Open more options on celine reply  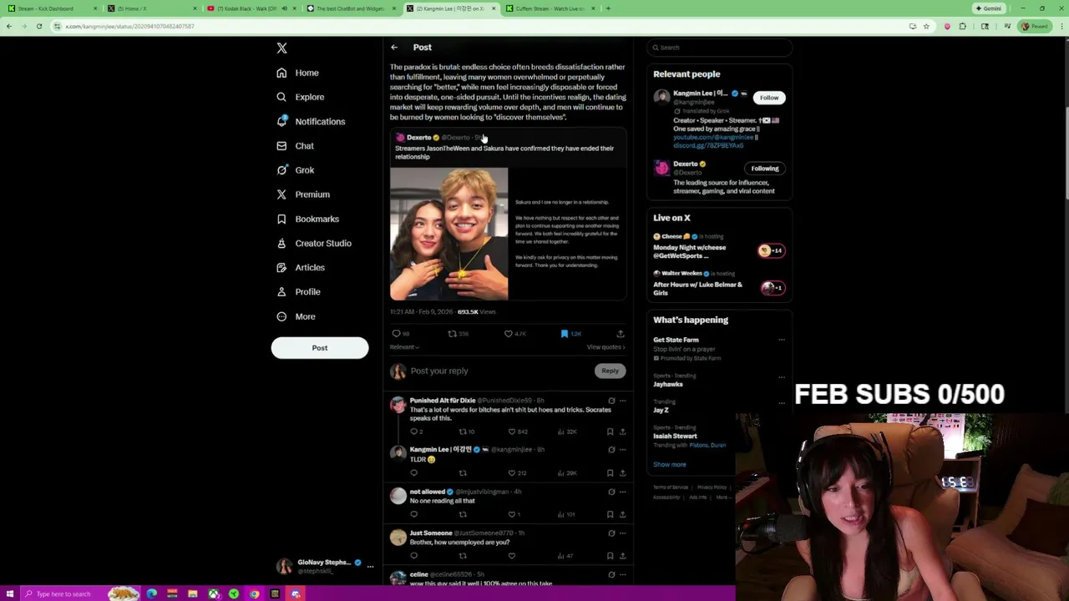click(x=622, y=574)
